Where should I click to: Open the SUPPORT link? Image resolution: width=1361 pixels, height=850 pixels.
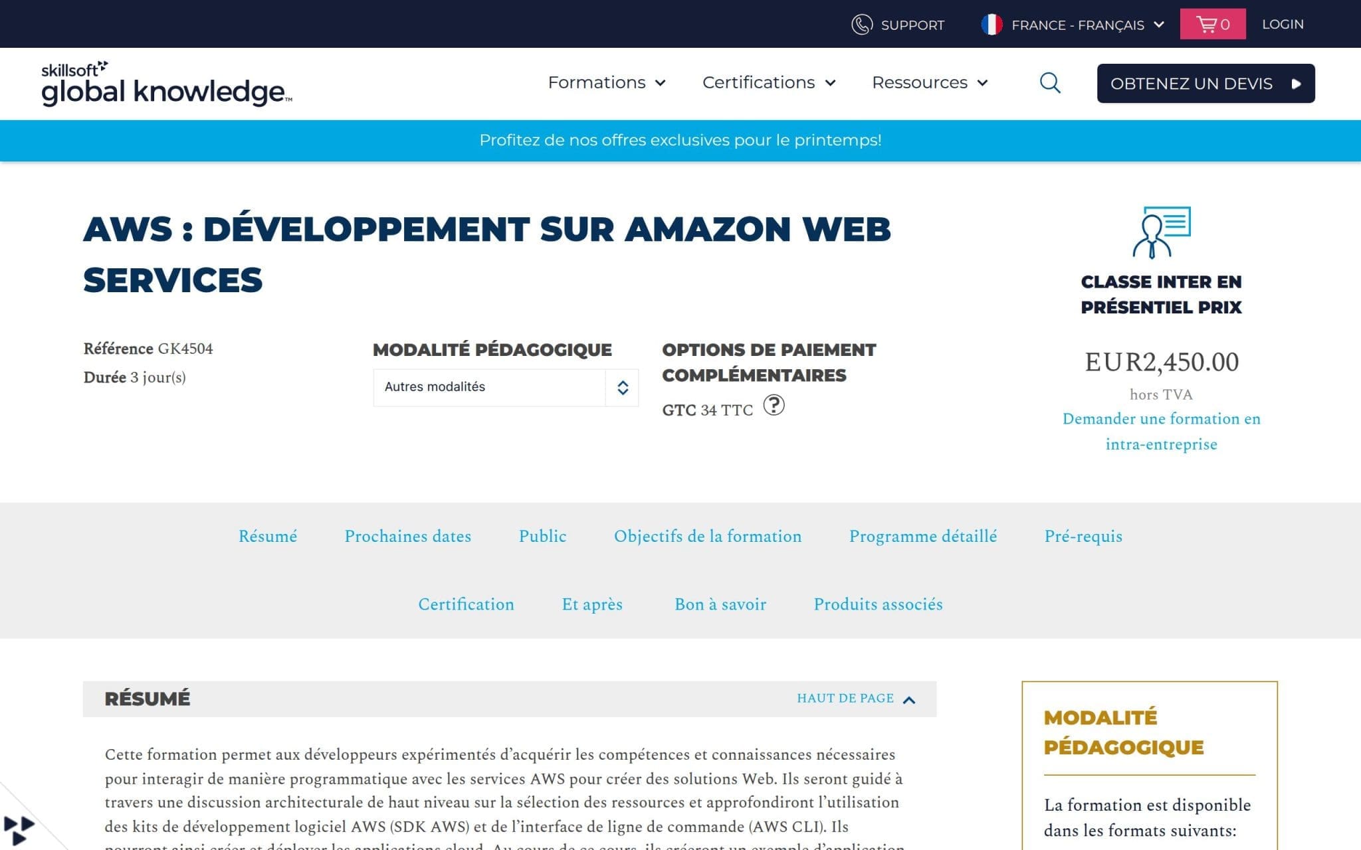[x=912, y=25]
